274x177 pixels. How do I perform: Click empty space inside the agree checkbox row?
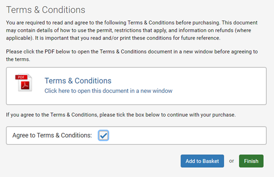(x=187, y=136)
